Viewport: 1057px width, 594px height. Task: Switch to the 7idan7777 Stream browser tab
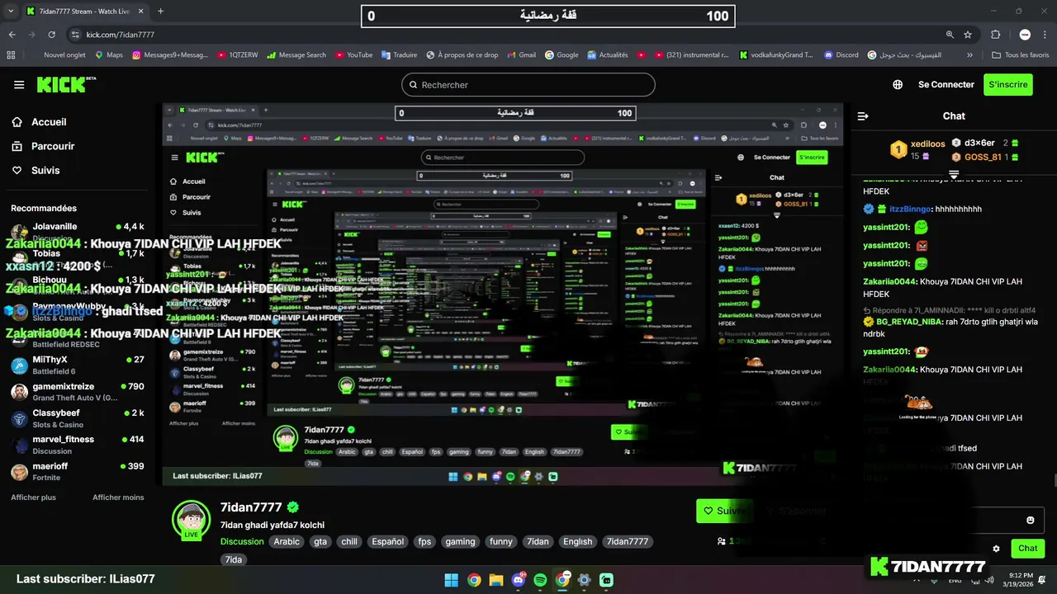84,12
